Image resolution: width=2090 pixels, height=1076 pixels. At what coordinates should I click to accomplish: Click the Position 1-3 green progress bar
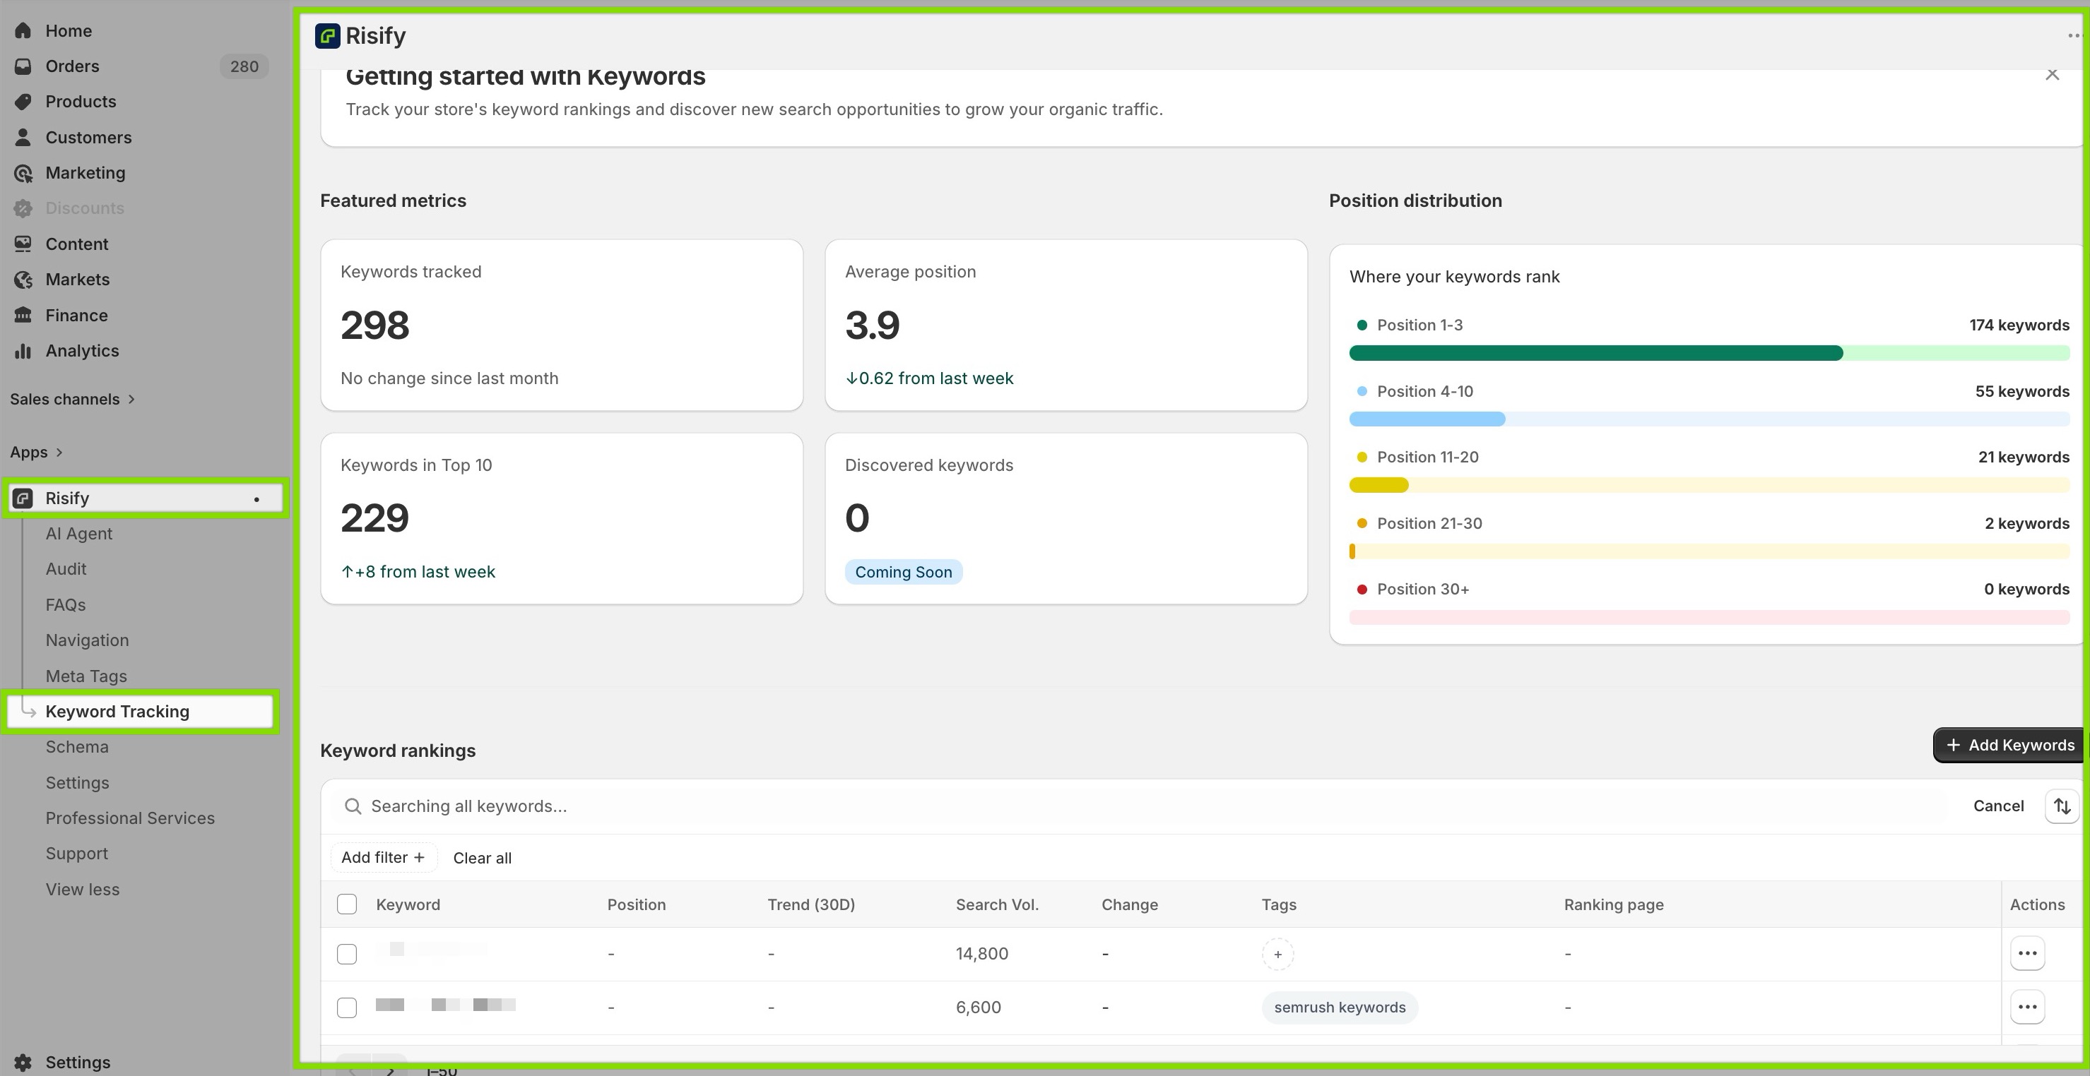pyautogui.click(x=1708, y=353)
